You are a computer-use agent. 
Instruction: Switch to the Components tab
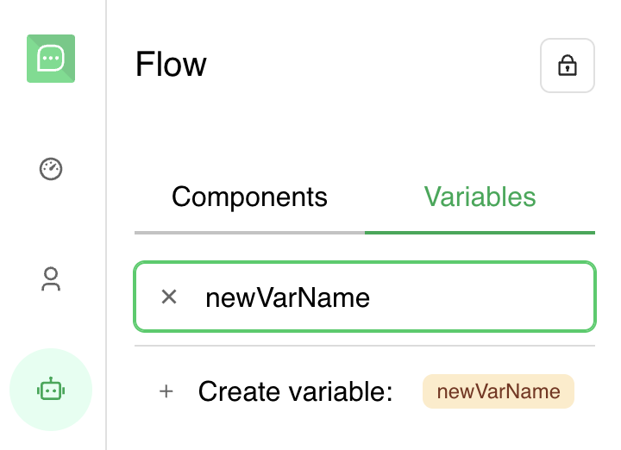tap(249, 197)
